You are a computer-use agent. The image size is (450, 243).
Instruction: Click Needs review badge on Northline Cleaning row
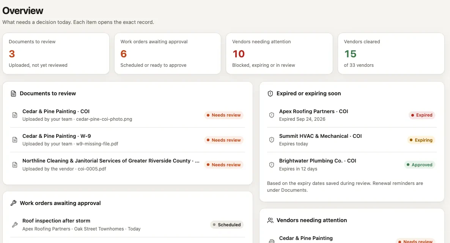click(x=223, y=165)
